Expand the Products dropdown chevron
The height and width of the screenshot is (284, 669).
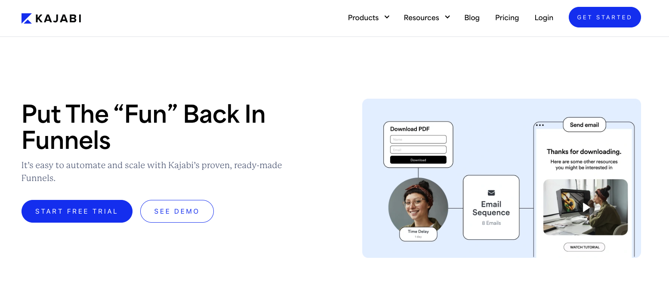[387, 17]
